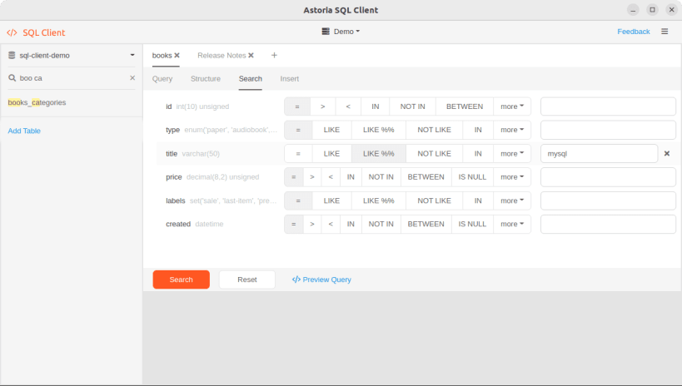Screen dimensions: 682x386
Task: Choose LIKE %% operator for labels
Action: [378, 200]
